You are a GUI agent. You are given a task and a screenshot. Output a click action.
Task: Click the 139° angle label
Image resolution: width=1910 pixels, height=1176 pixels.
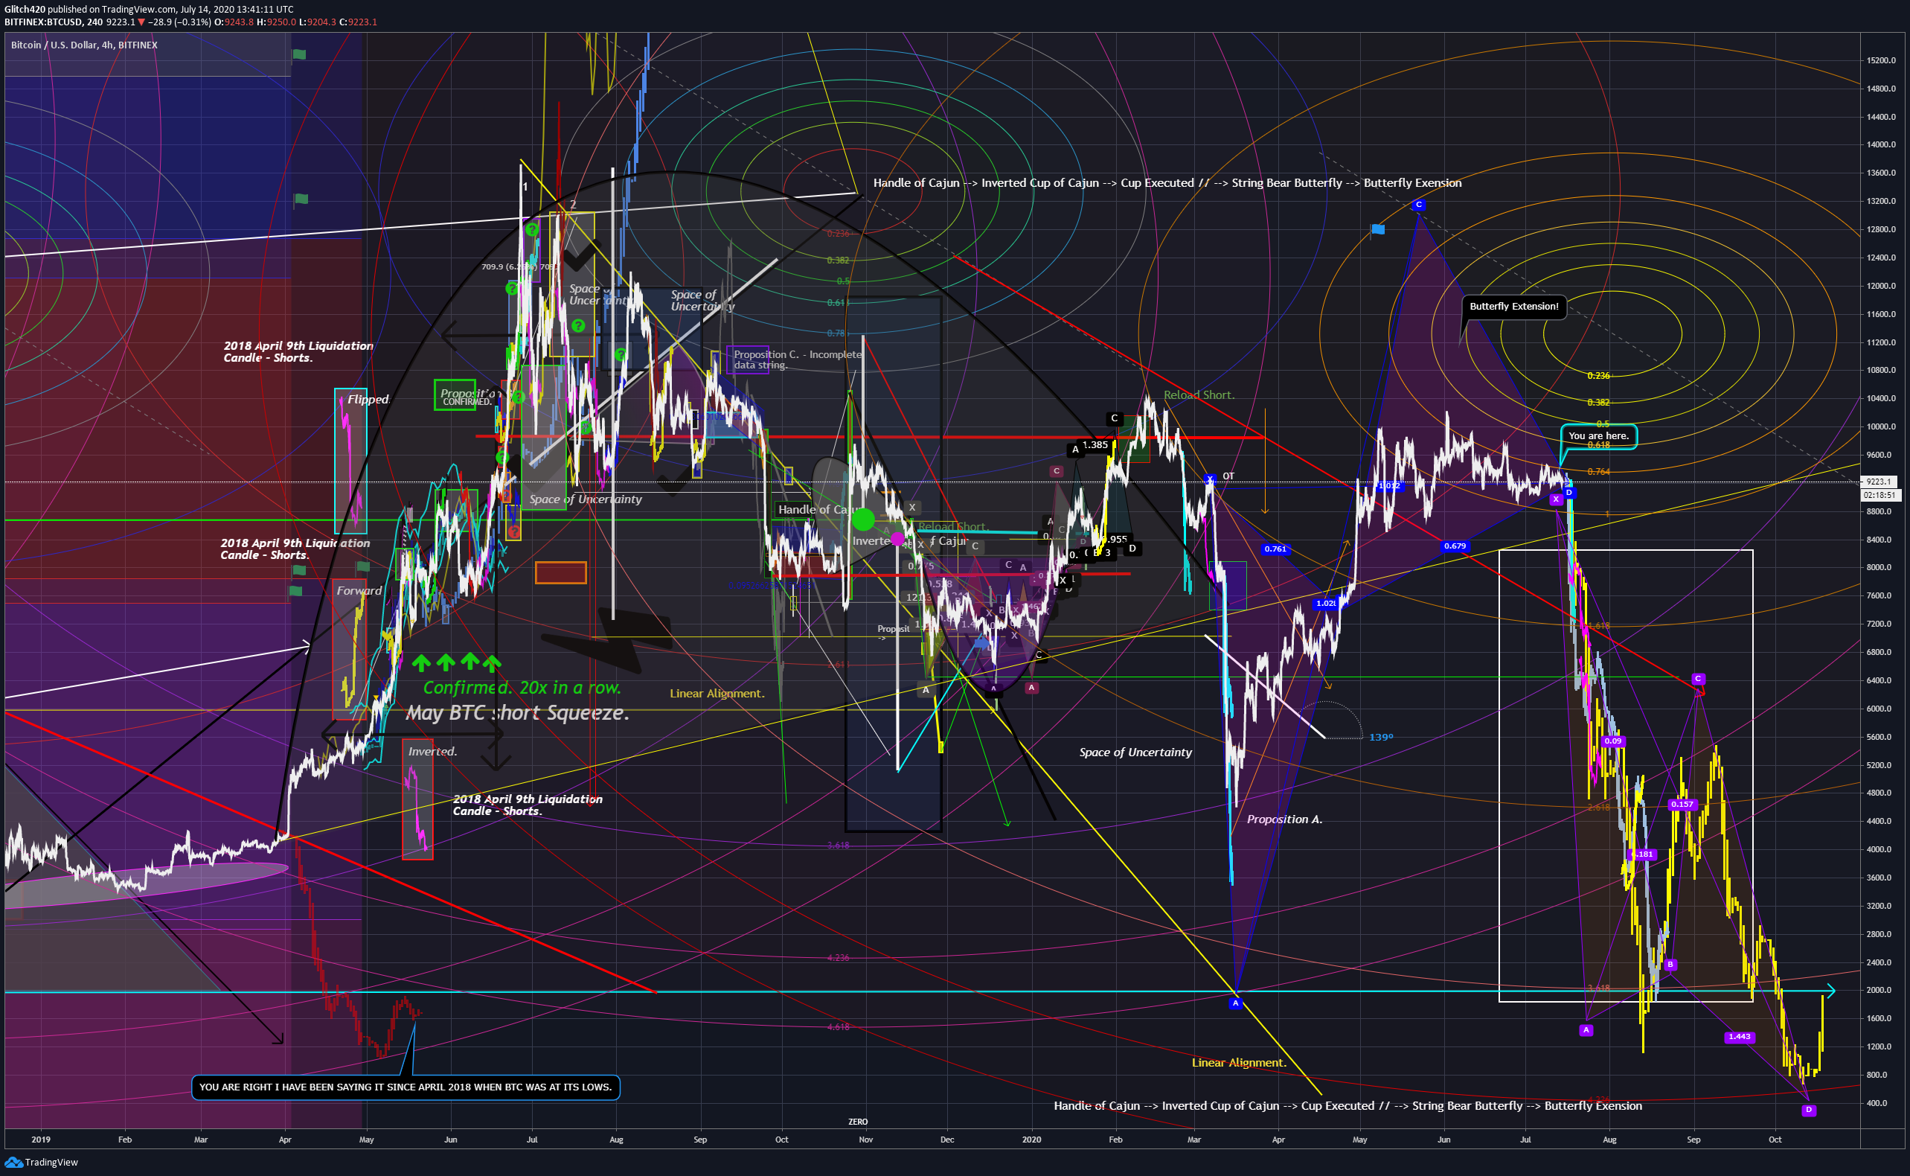1381,737
